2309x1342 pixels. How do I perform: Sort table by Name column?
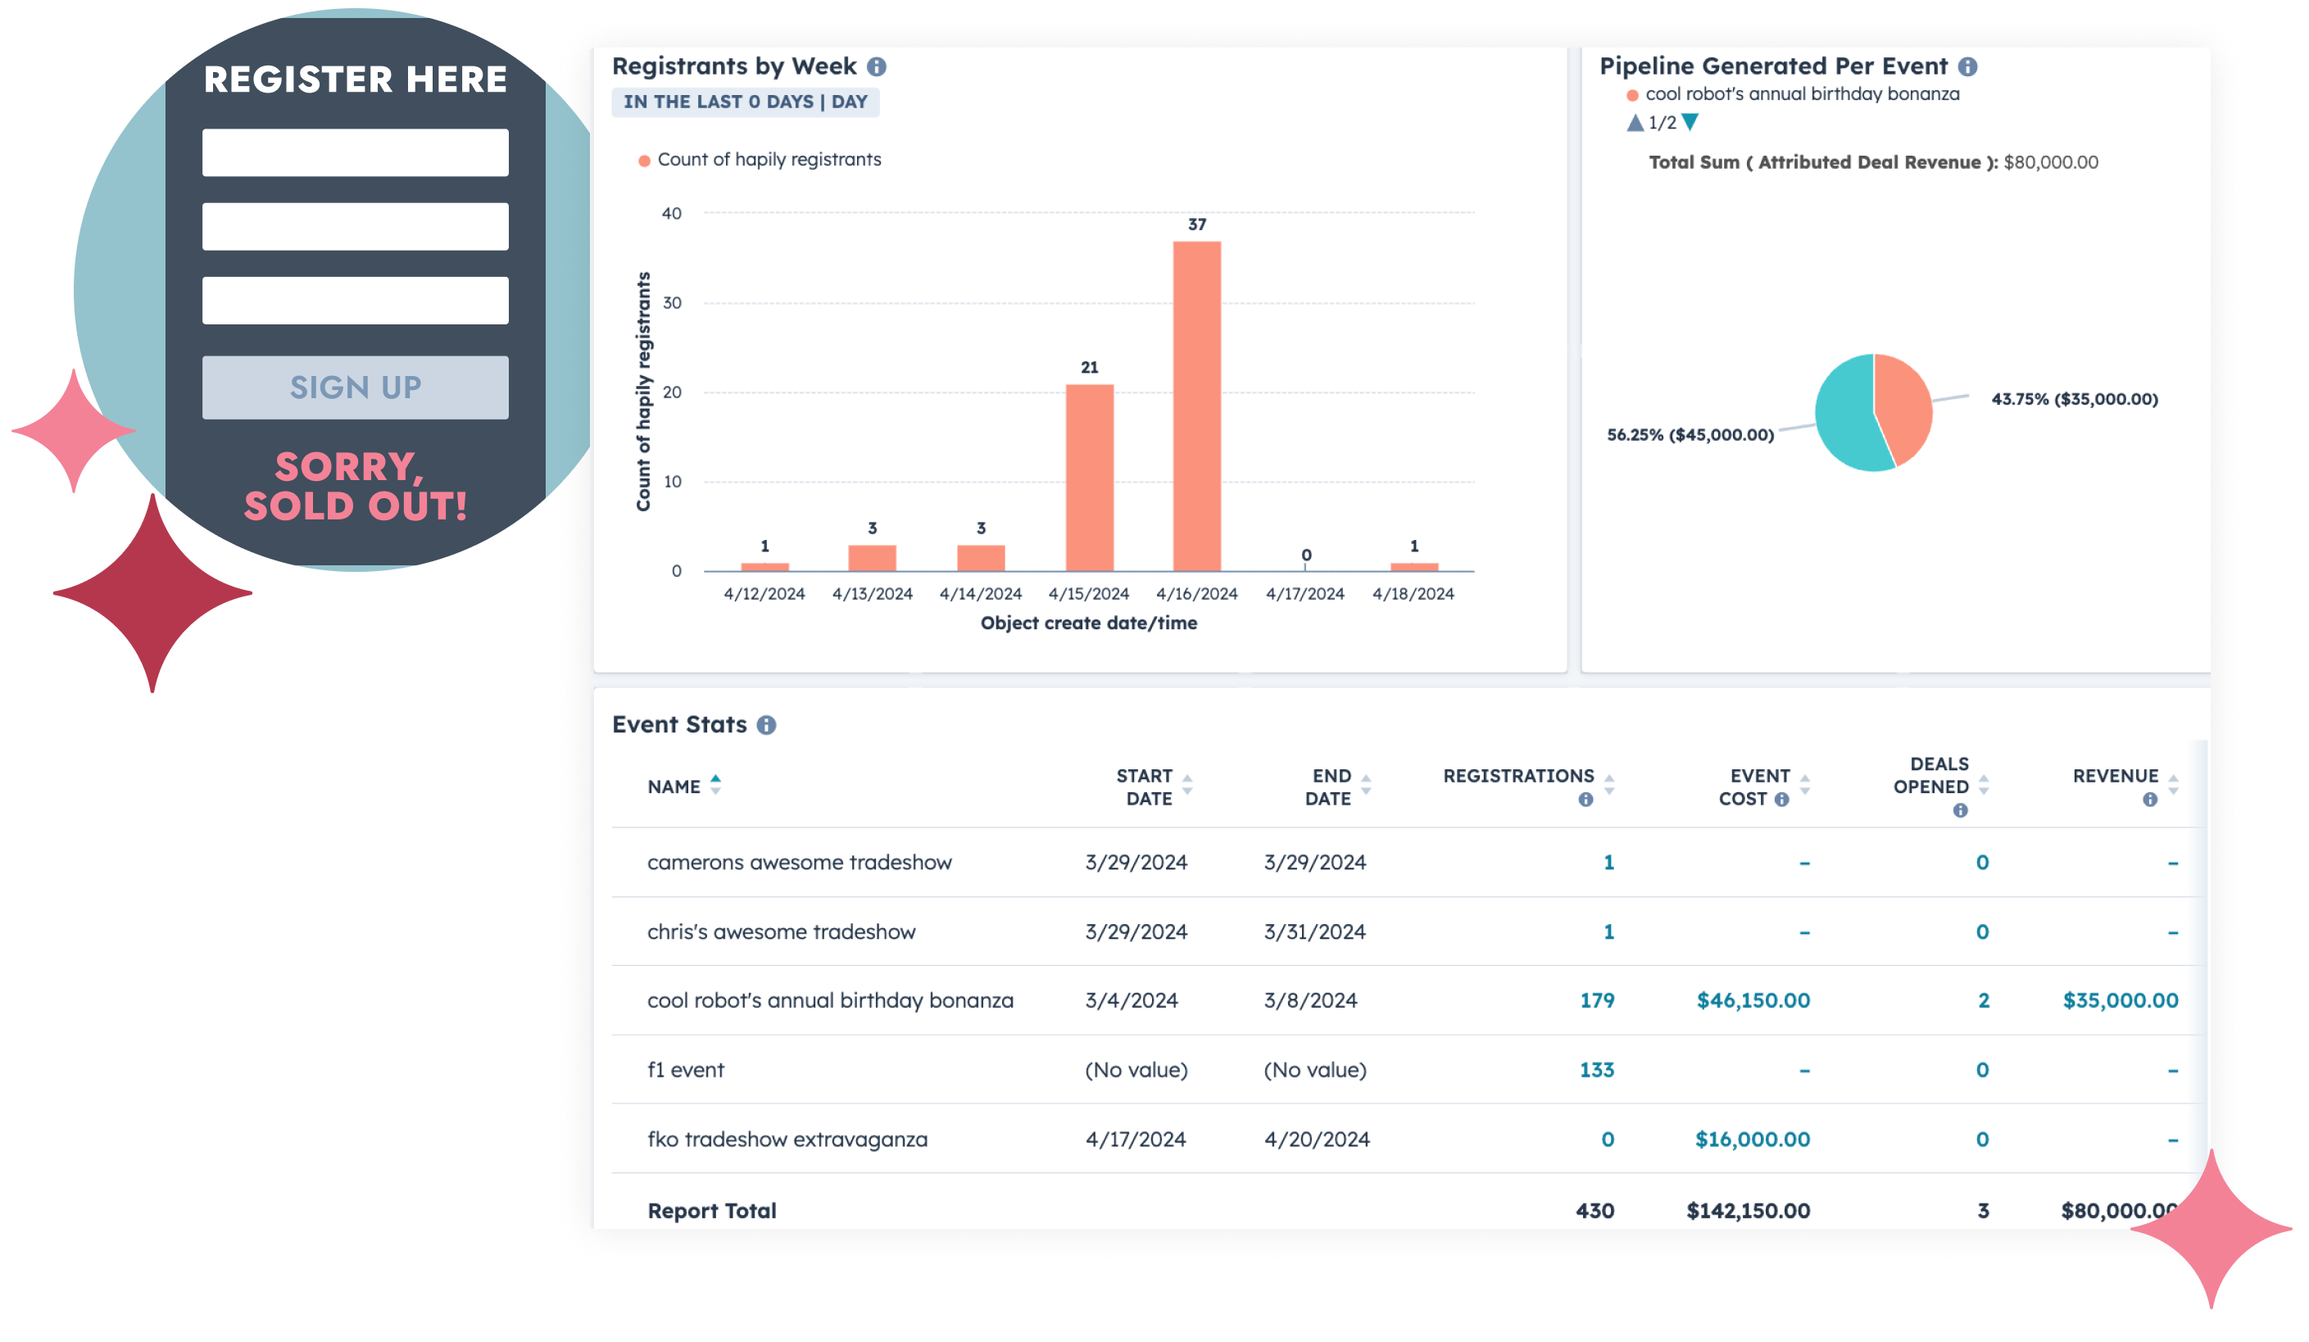coord(715,785)
